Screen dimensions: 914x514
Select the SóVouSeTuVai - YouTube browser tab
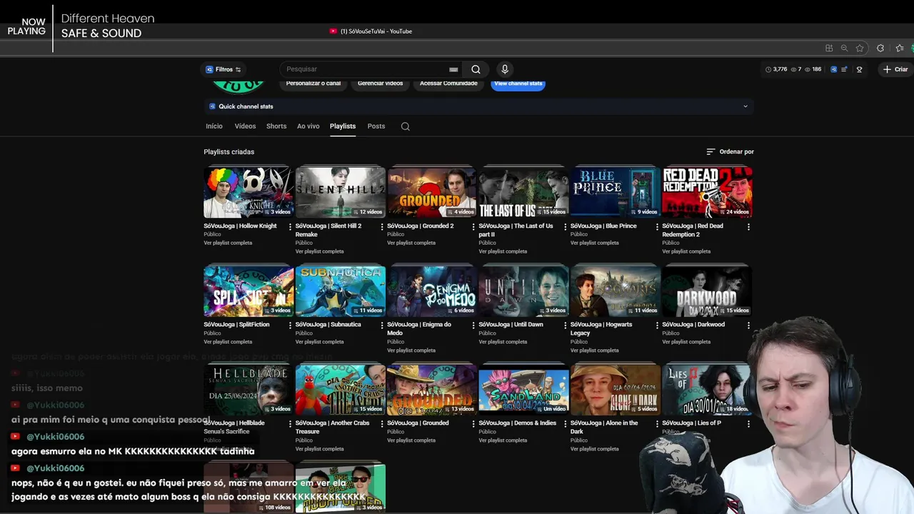tap(371, 31)
